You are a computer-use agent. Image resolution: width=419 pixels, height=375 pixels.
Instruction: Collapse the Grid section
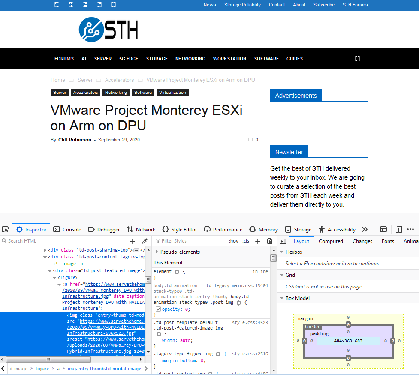(282, 275)
